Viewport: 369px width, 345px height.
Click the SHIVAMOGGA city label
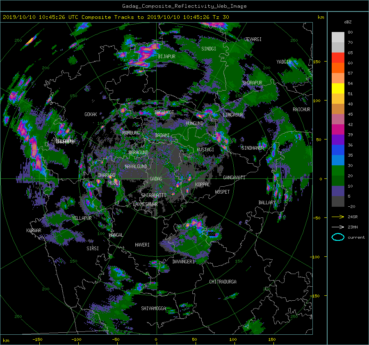153,308
